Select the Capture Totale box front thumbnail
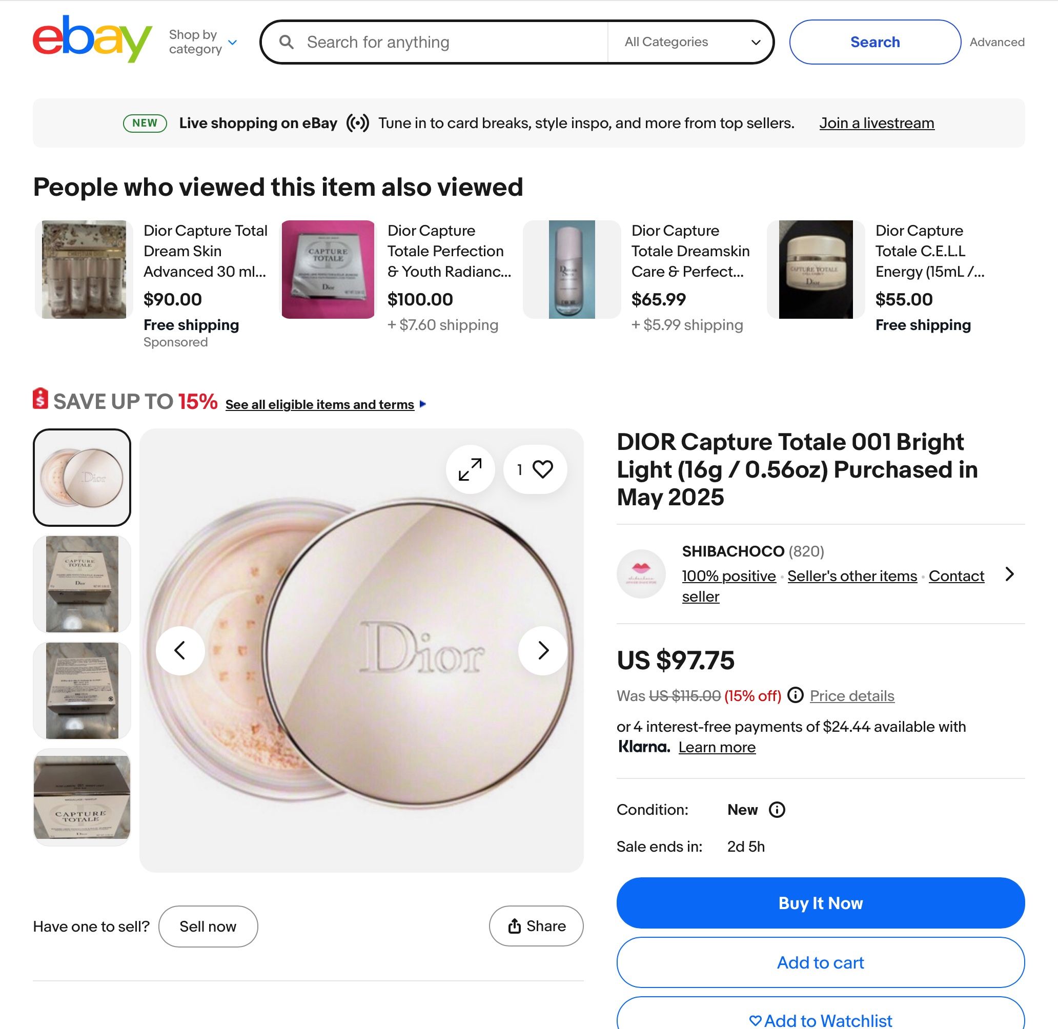Viewport: 1058px width, 1029px height. pyautogui.click(x=82, y=584)
